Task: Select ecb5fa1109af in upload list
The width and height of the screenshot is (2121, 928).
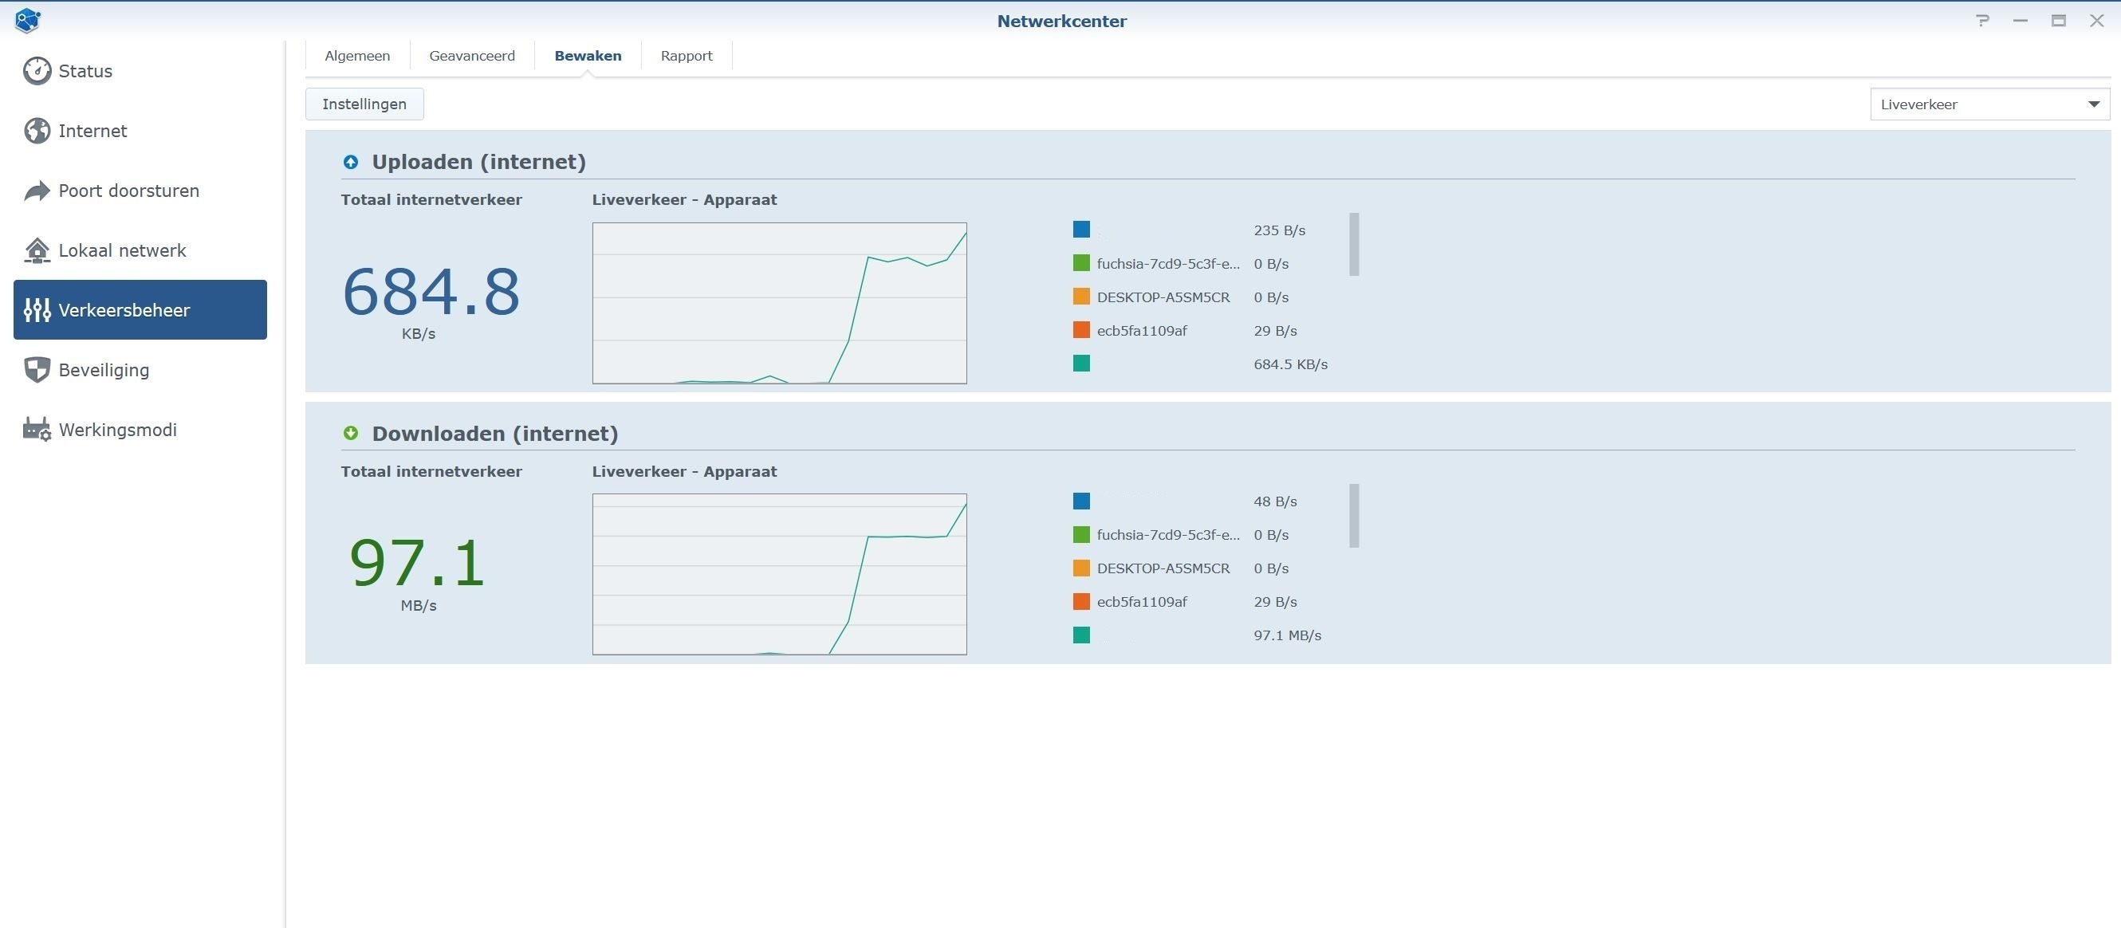Action: tap(1142, 331)
